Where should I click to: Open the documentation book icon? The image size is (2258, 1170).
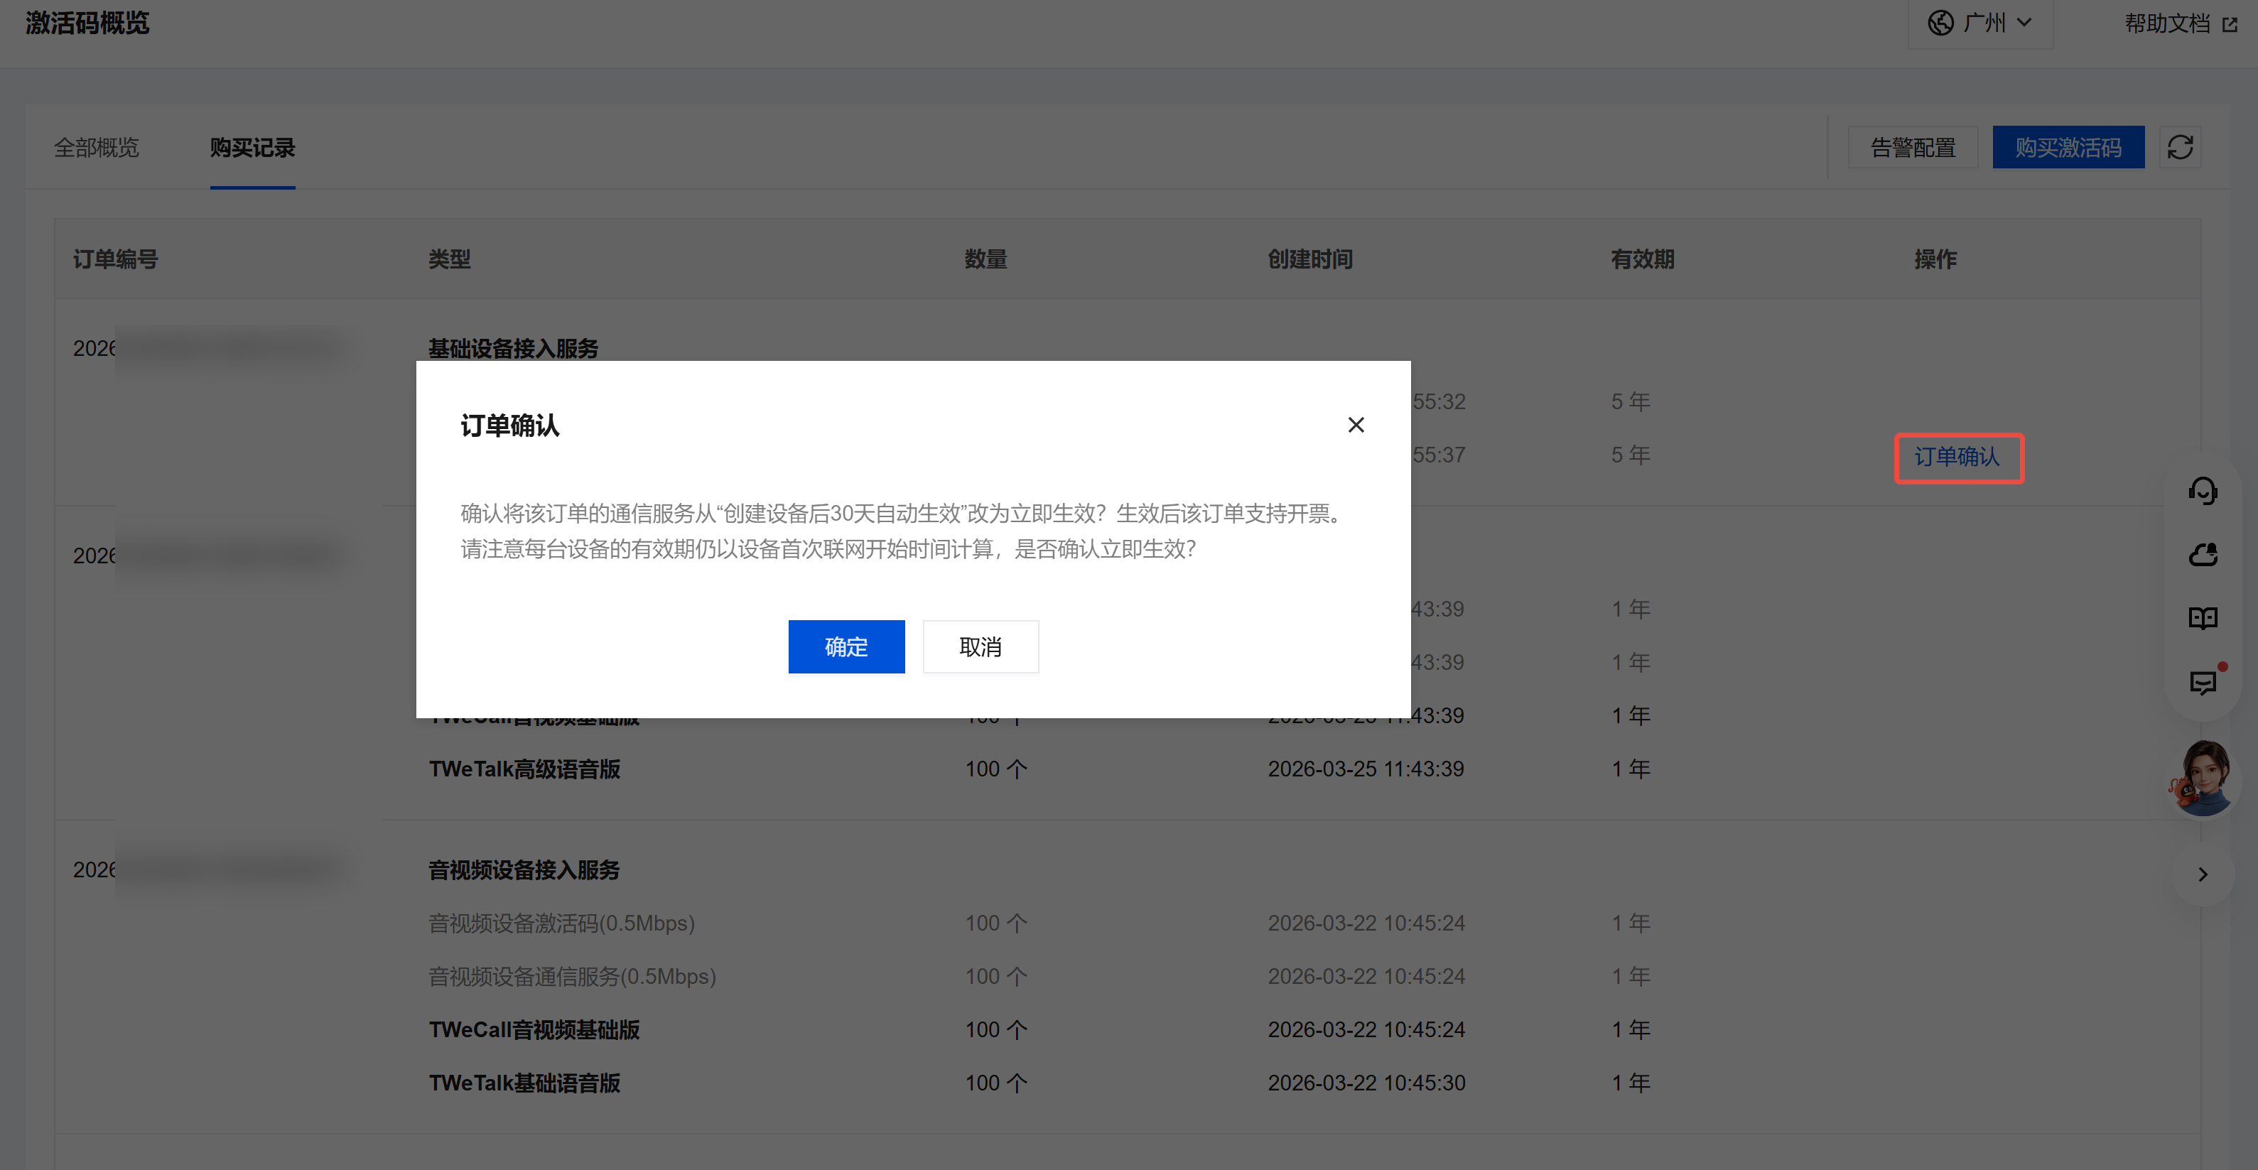coord(2203,619)
